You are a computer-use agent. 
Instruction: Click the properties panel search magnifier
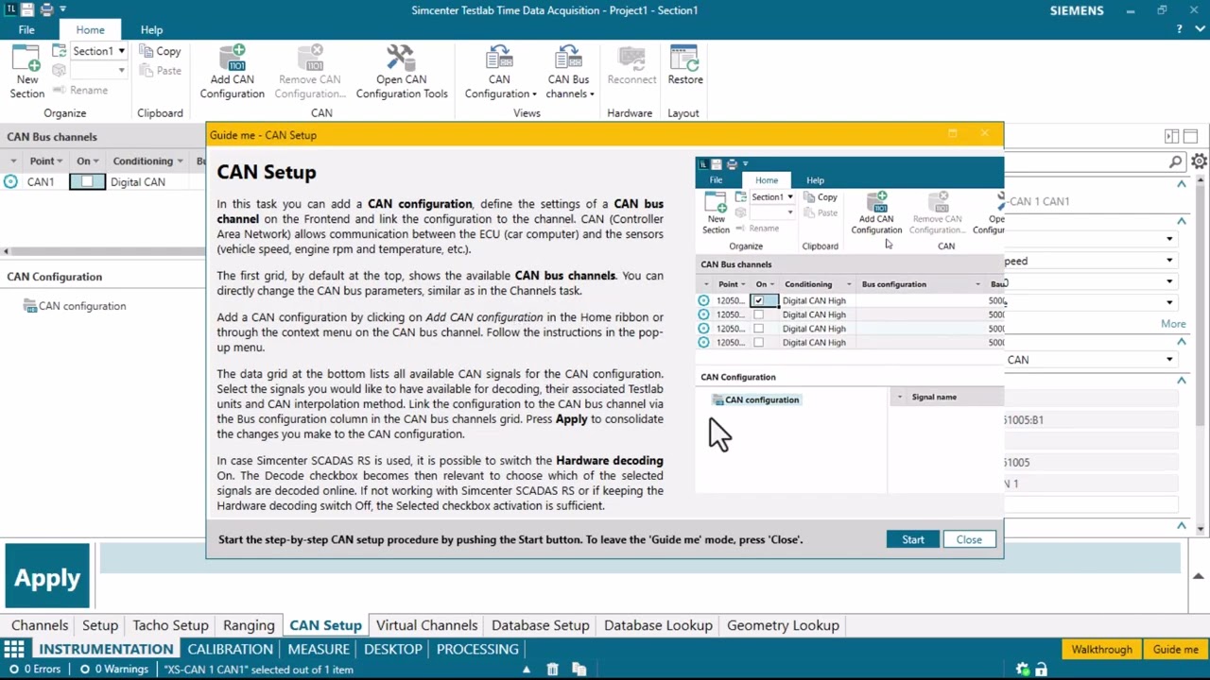pyautogui.click(x=1176, y=161)
